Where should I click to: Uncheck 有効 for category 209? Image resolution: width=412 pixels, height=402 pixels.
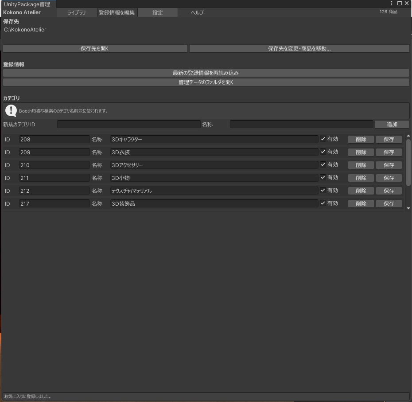tap(323, 152)
